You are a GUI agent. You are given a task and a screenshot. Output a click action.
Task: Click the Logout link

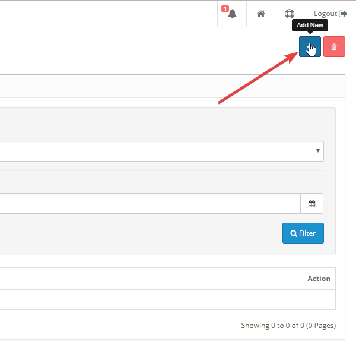(325, 14)
